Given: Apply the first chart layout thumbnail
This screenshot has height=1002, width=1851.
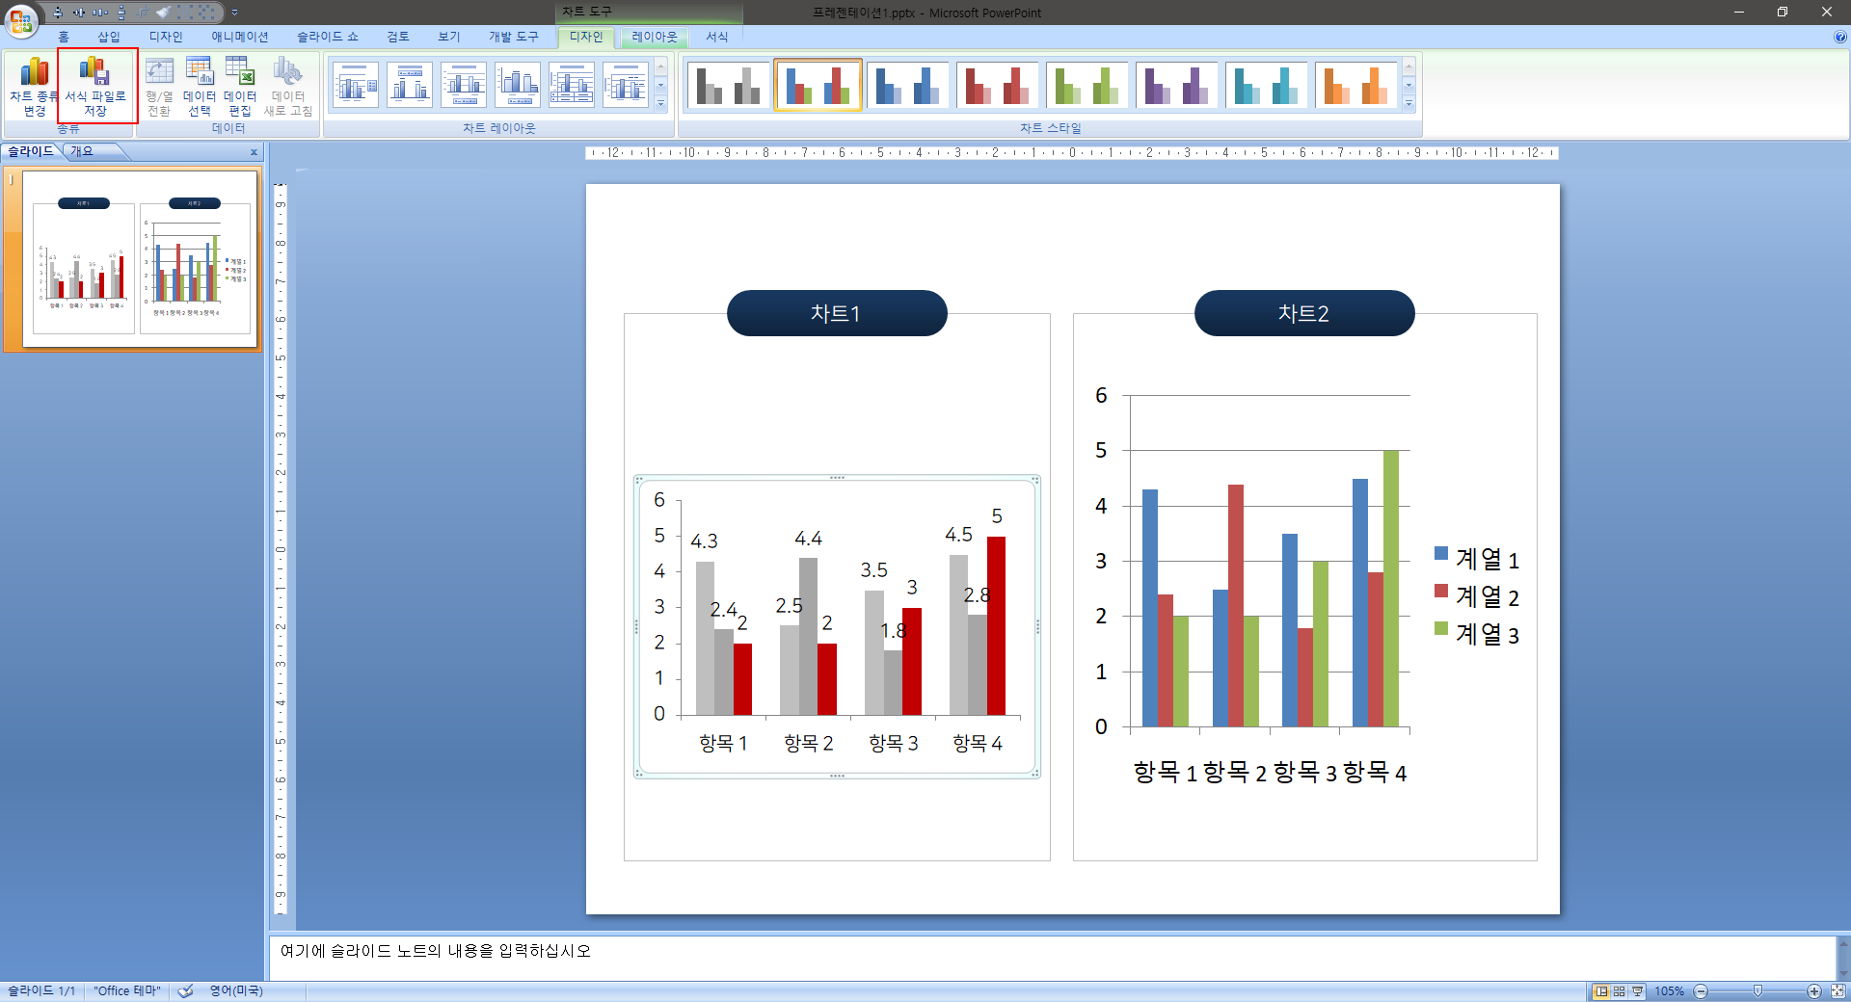Looking at the screenshot, I should tap(356, 85).
